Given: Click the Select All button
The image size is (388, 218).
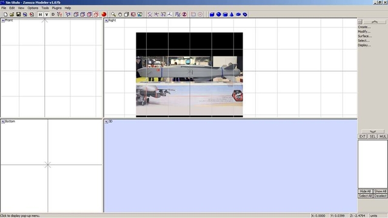Looking at the screenshot, I should (365, 196).
